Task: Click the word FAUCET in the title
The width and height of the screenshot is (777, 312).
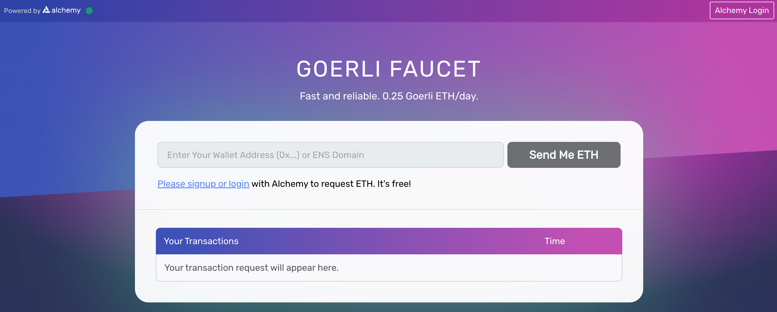Action: pyautogui.click(x=435, y=69)
